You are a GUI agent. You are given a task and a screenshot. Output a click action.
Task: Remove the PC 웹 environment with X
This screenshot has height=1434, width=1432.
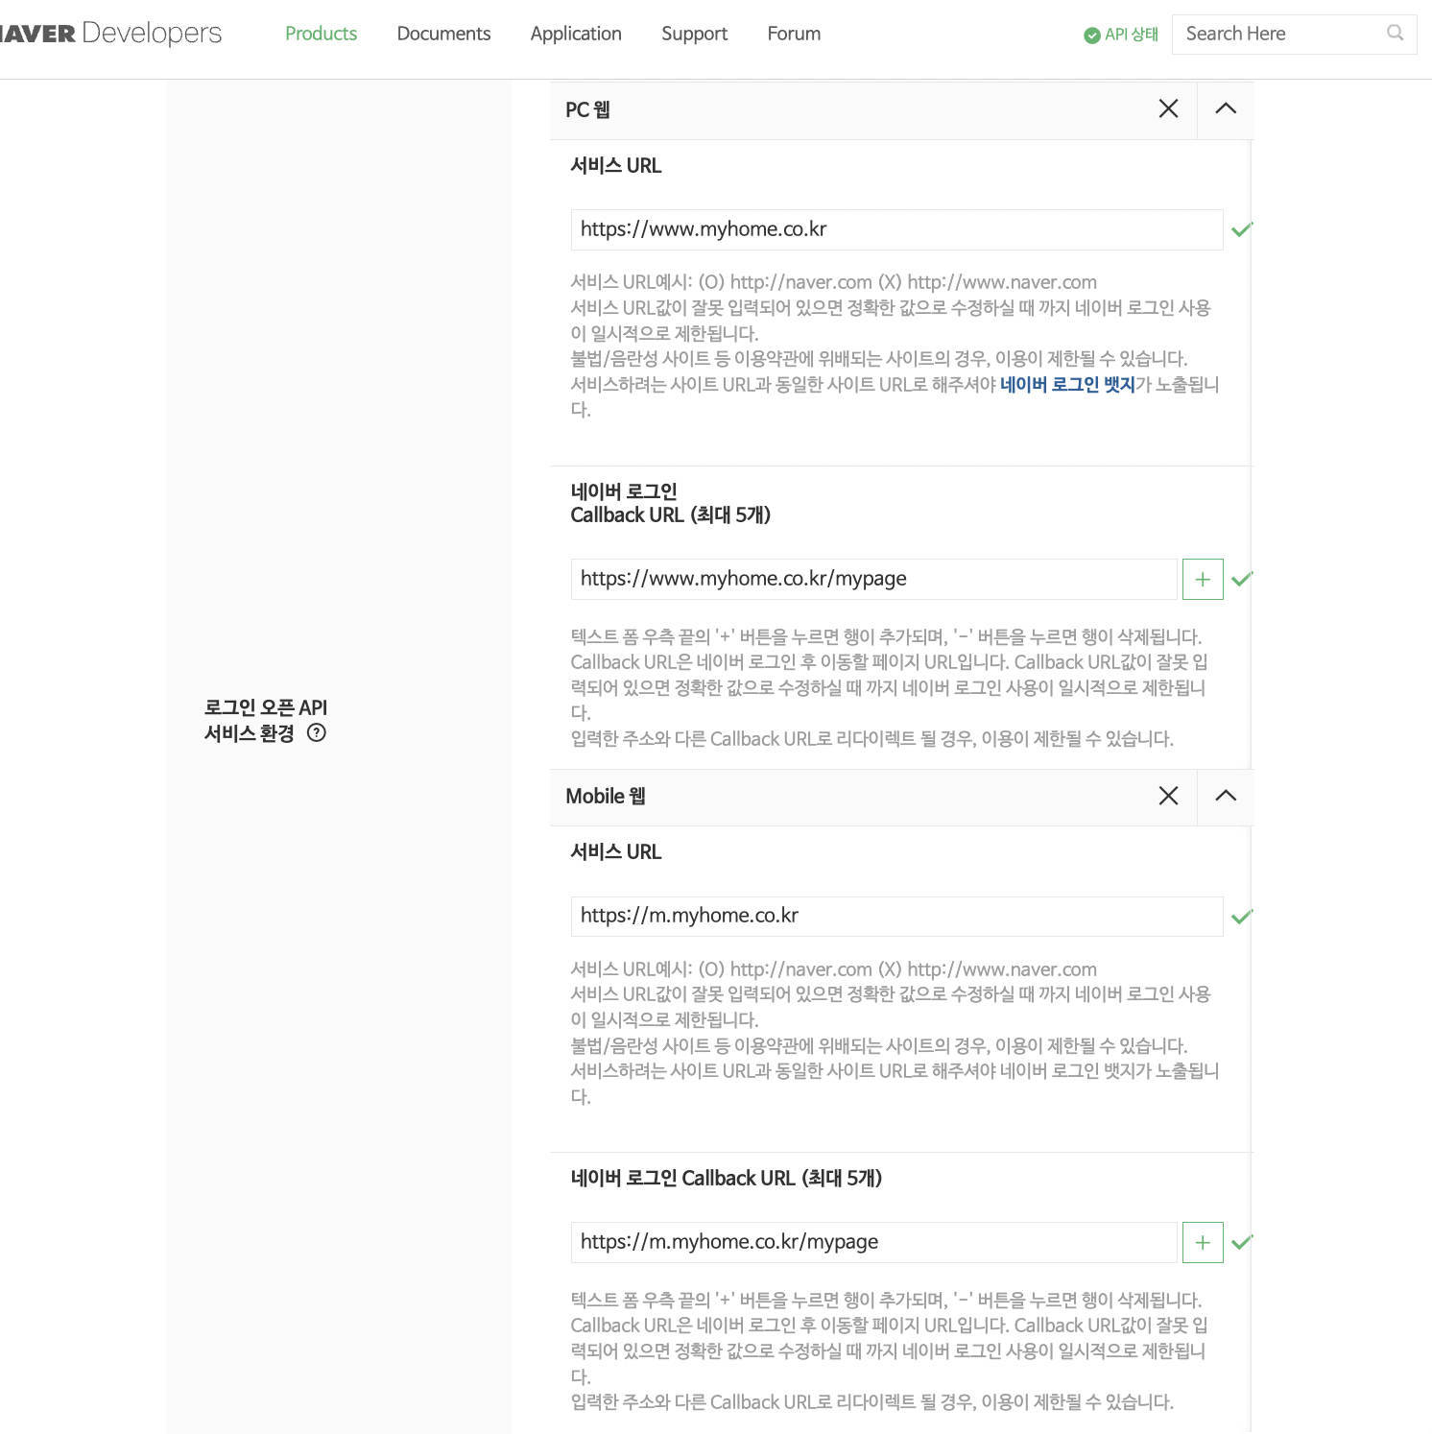pos(1168,108)
